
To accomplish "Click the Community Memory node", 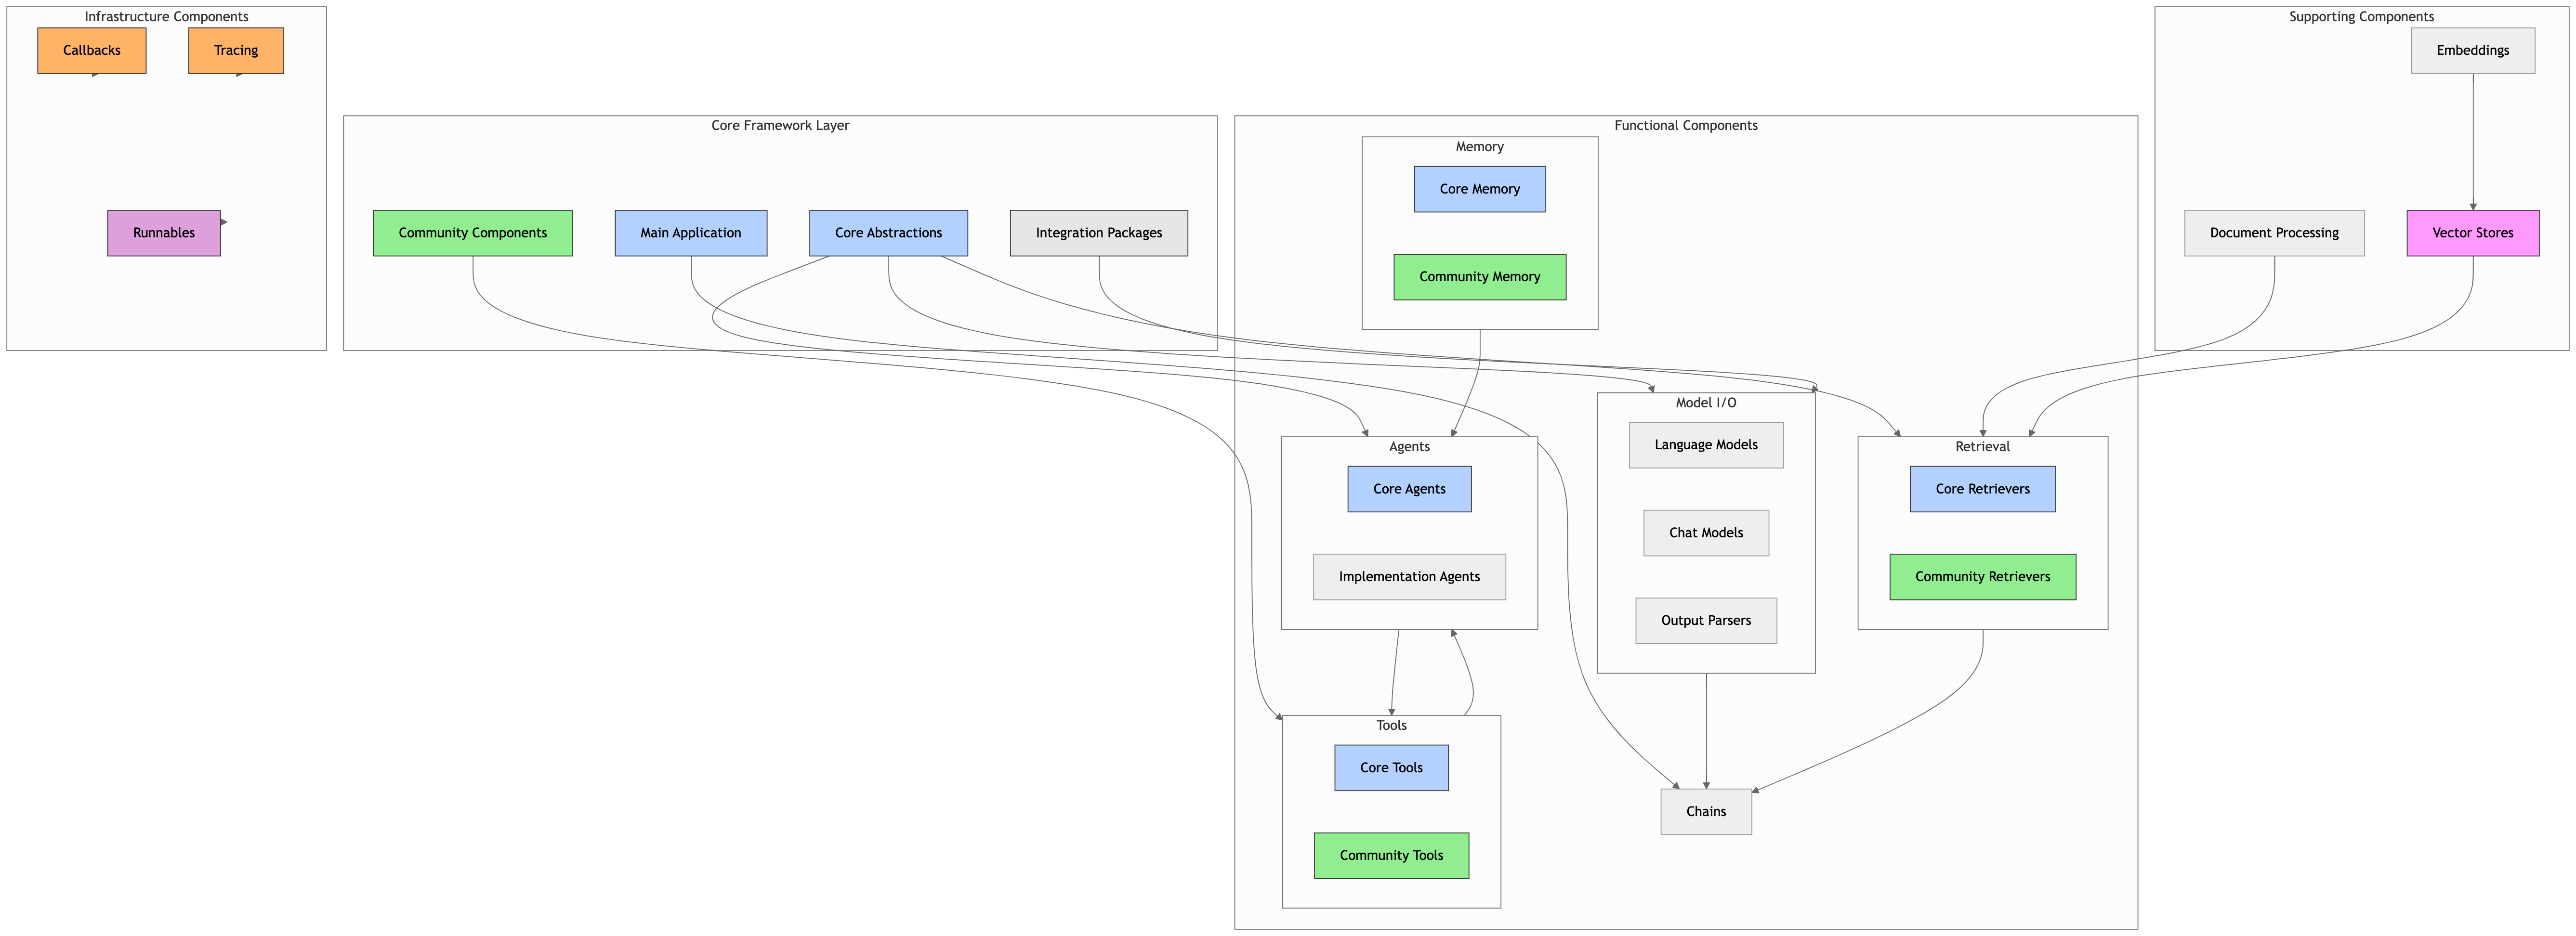I will pyautogui.click(x=1480, y=277).
